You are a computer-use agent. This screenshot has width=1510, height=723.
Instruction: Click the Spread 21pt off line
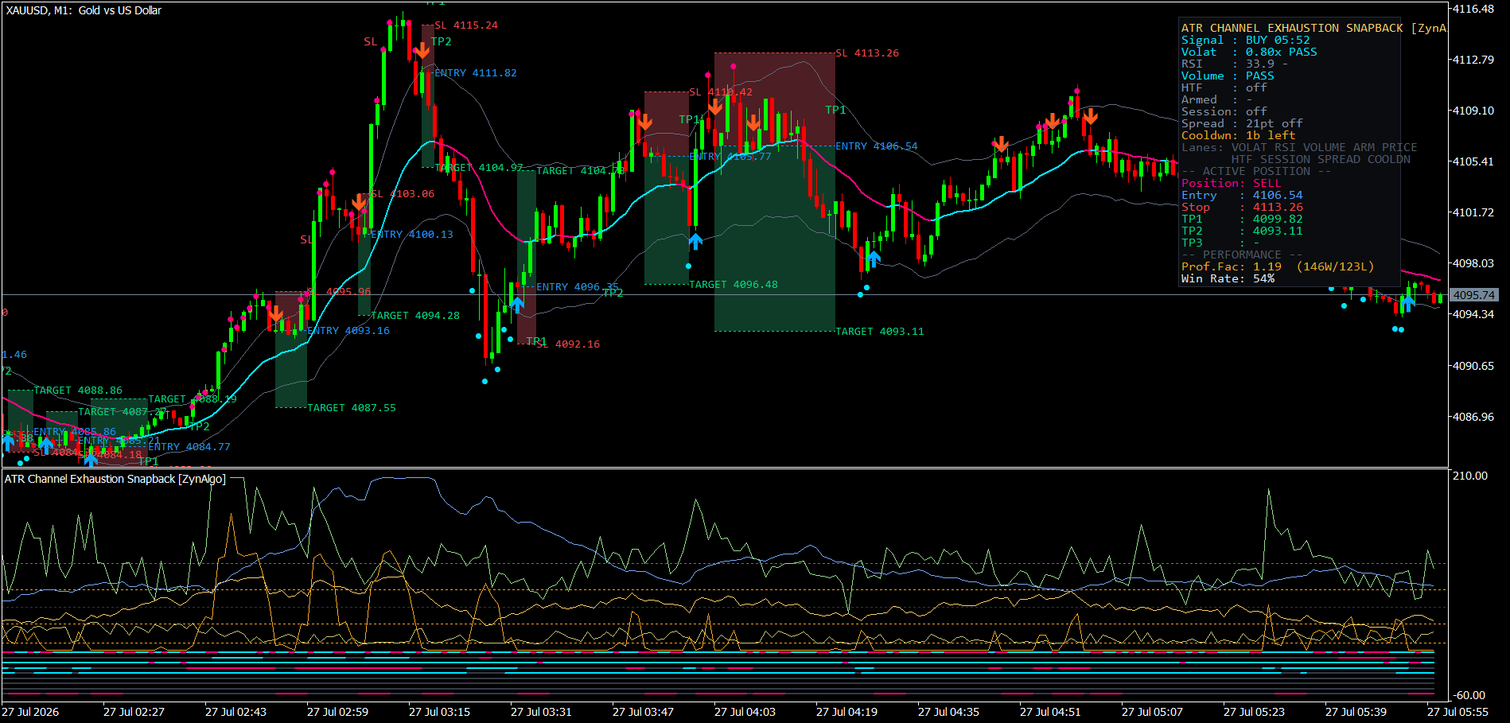pos(1242,124)
